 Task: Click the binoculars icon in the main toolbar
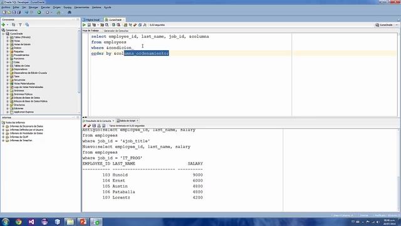pos(70,13)
